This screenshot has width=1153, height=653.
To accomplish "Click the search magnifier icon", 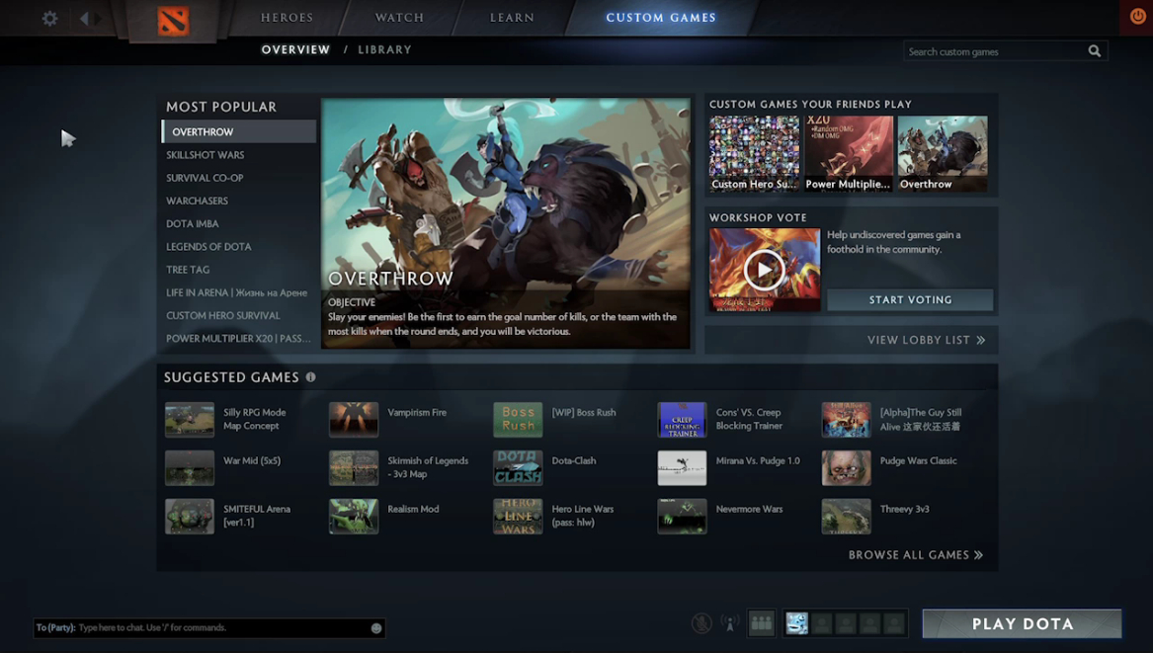I will [x=1094, y=50].
